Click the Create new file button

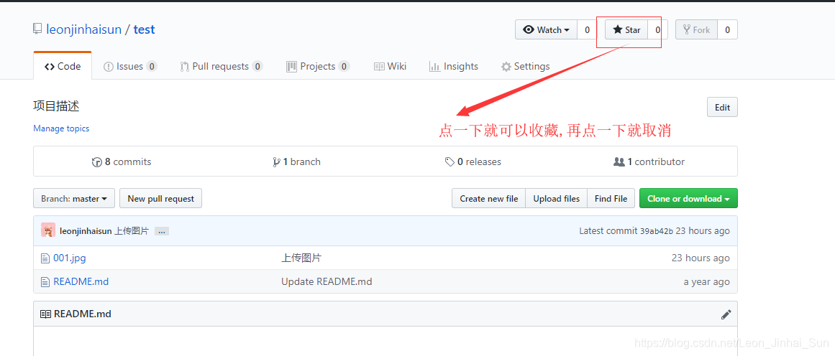489,198
